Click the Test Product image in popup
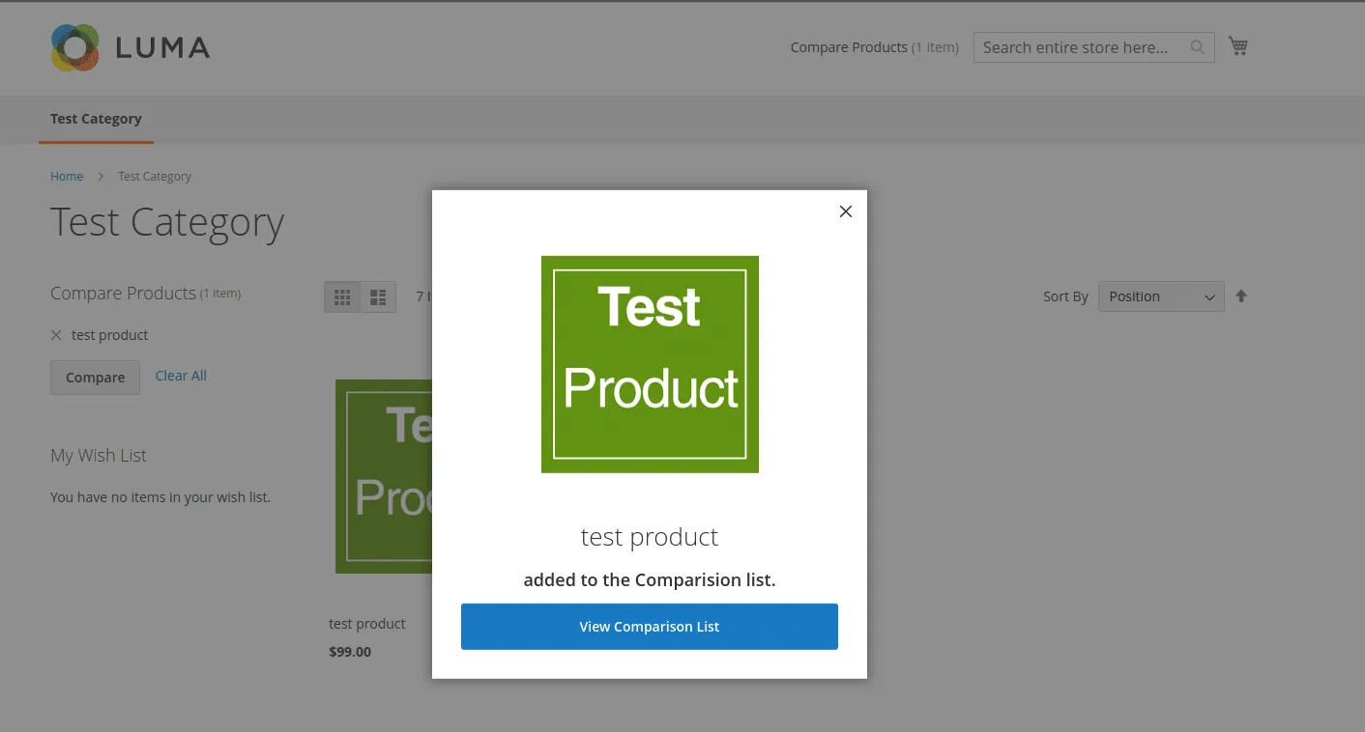Image resolution: width=1365 pixels, height=732 pixels. [x=650, y=364]
